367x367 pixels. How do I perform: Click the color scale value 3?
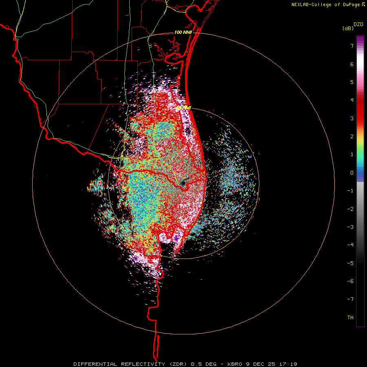352,118
